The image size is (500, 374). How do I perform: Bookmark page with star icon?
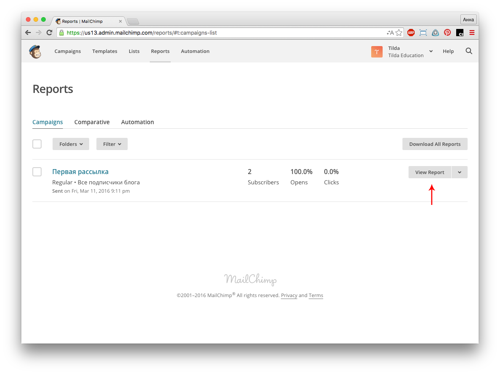click(x=399, y=33)
